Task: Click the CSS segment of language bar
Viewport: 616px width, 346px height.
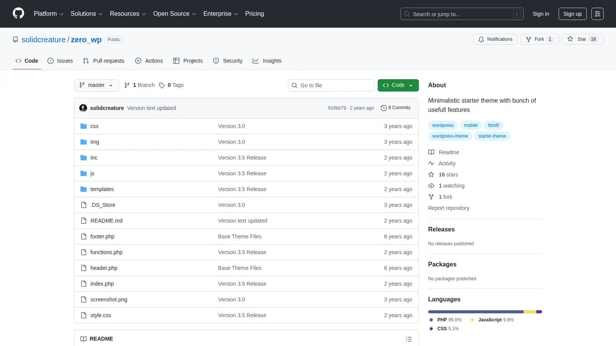Action: (539, 312)
